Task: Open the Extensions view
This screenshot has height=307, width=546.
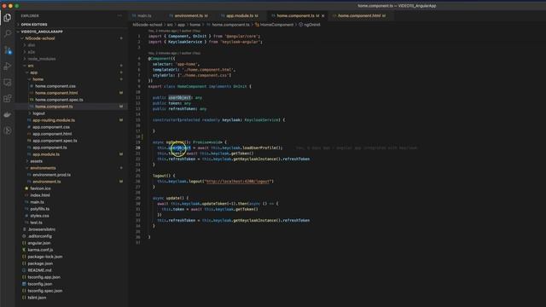Action: tap(8, 99)
